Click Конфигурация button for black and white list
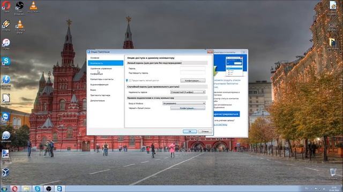Viewport: 343px width, 192px height. click(188, 108)
